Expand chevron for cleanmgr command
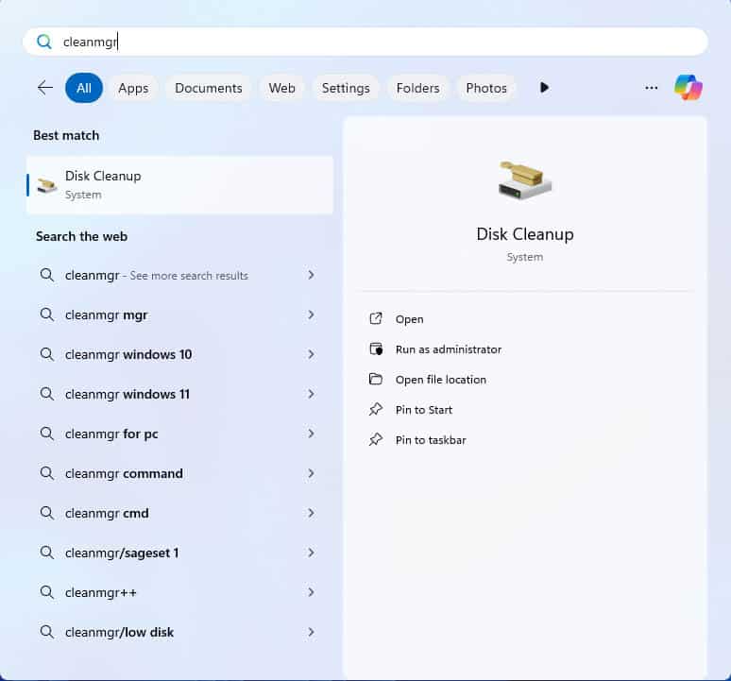The height and width of the screenshot is (681, 731). point(311,473)
